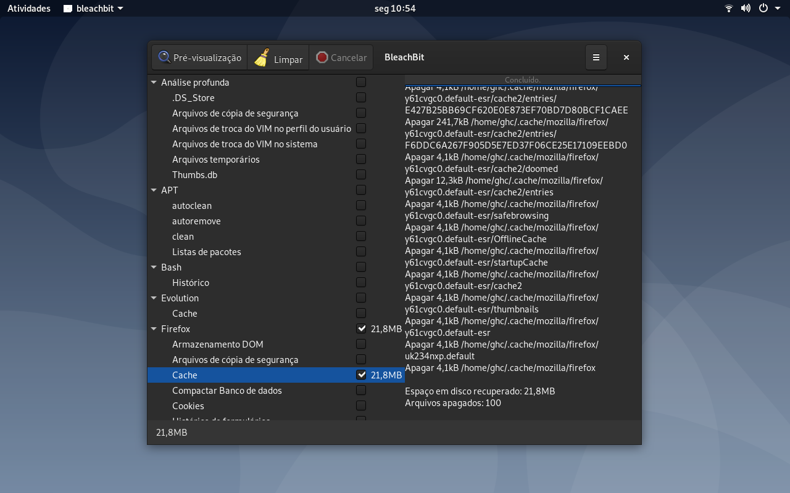
Task: Enable Armazenamento DOM checkbox
Action: pyautogui.click(x=361, y=344)
